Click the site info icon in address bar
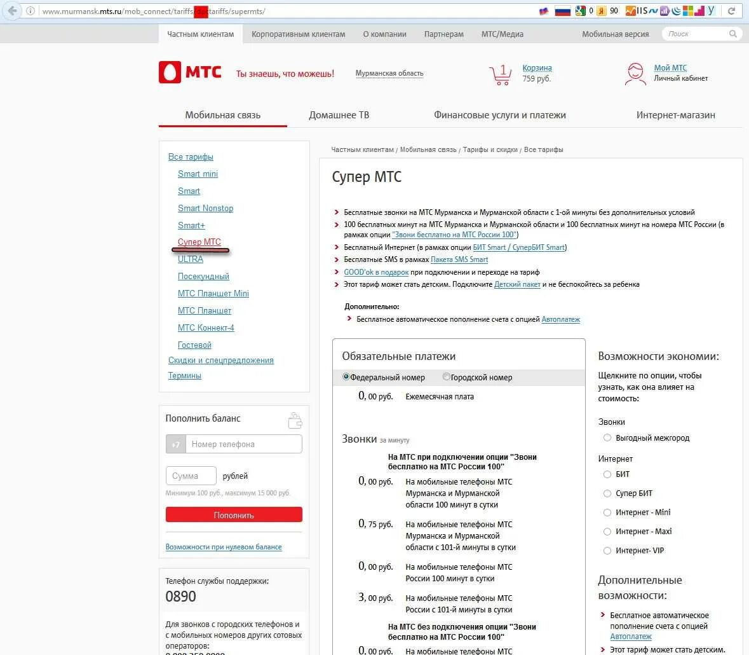Screen dimensions: 749x655 click(30, 11)
